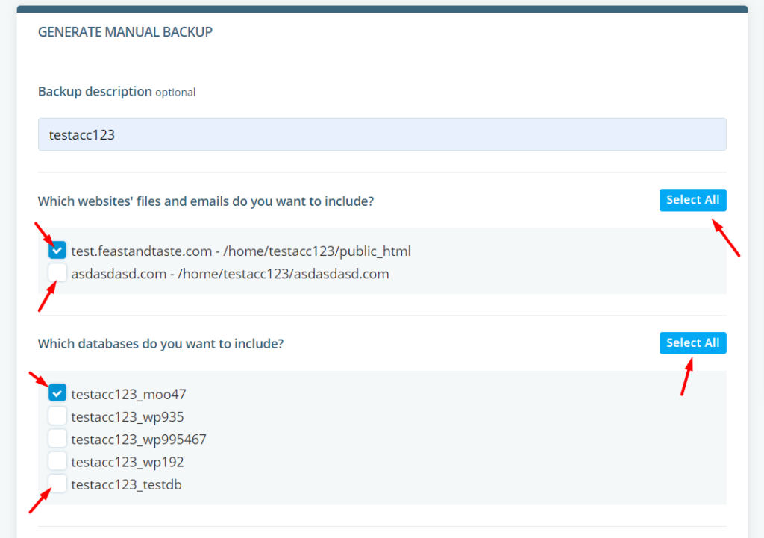Uncheck the test.feastandtaste.com website checkbox
This screenshot has height=538, width=764.
click(57, 251)
